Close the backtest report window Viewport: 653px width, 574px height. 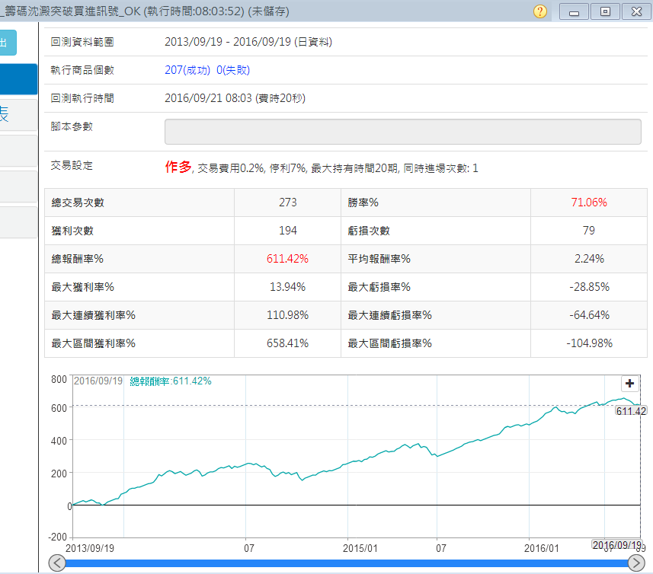pyautogui.click(x=636, y=11)
